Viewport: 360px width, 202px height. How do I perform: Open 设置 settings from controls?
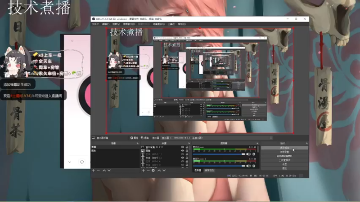pyautogui.click(x=285, y=164)
